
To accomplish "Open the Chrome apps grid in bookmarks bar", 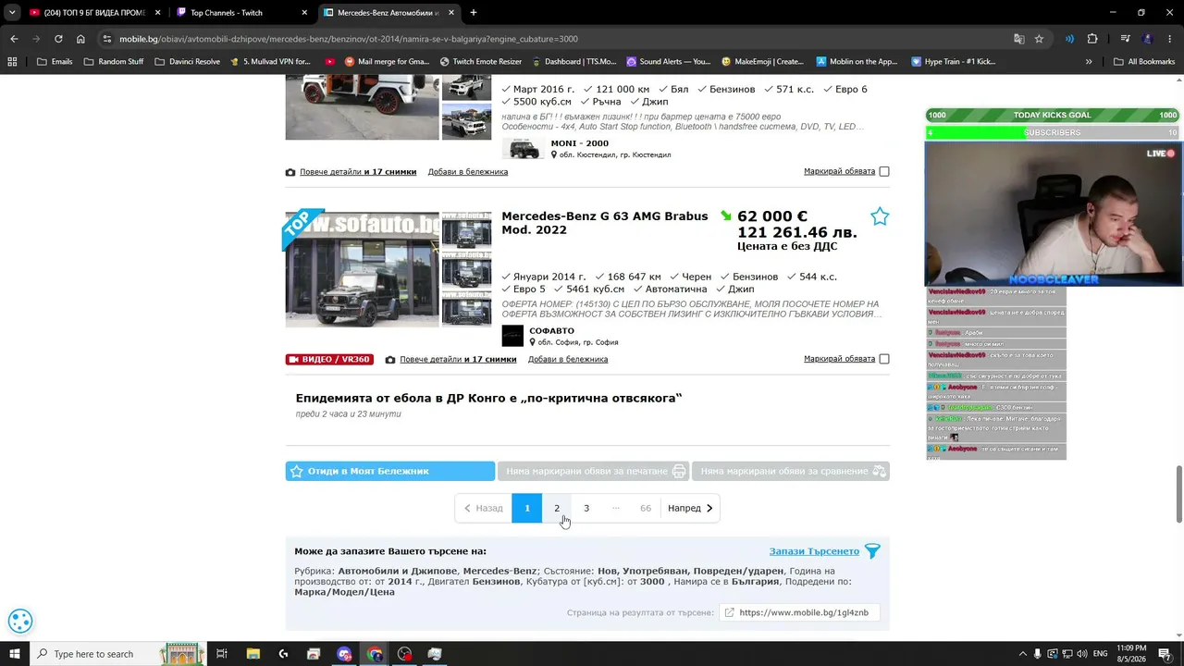I will 12,62.
